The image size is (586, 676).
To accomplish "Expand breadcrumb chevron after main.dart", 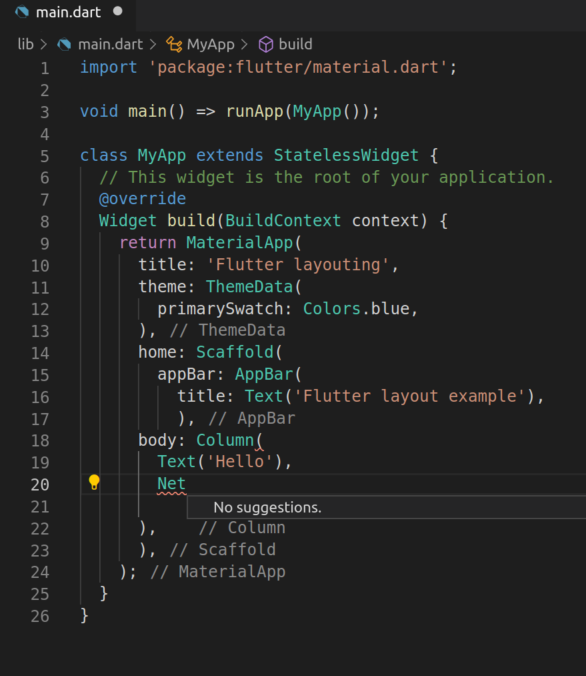I will 153,45.
